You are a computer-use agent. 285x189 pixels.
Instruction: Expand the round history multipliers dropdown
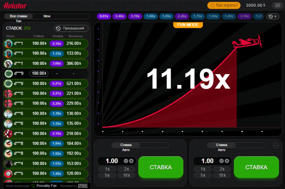(273, 16)
